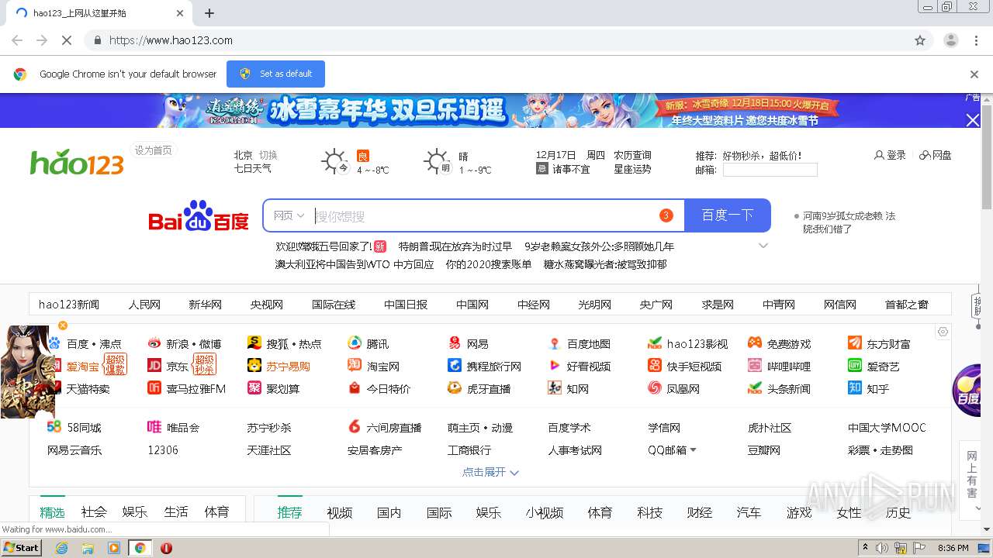Close the floating game ad
Screen dimensions: 993x558
tap(63, 325)
